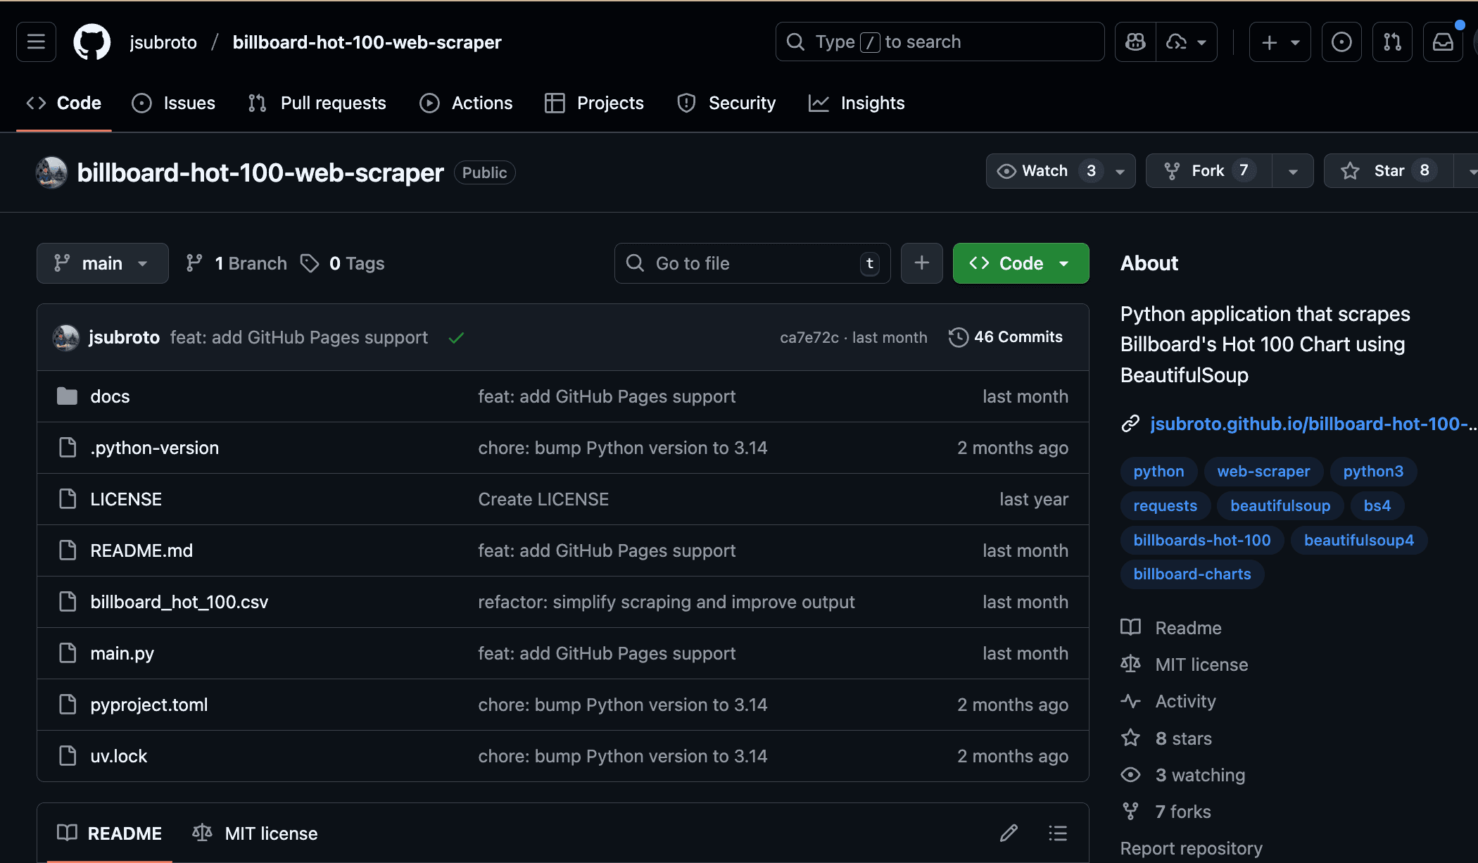
Task: Open the pull requests icon in header
Action: [1392, 42]
